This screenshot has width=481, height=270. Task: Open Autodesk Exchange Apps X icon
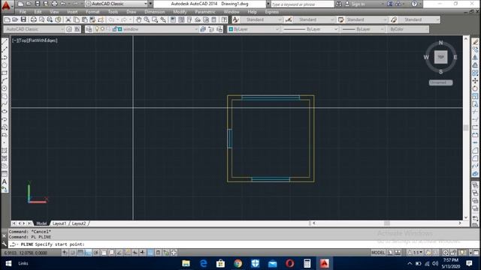coord(389,4)
